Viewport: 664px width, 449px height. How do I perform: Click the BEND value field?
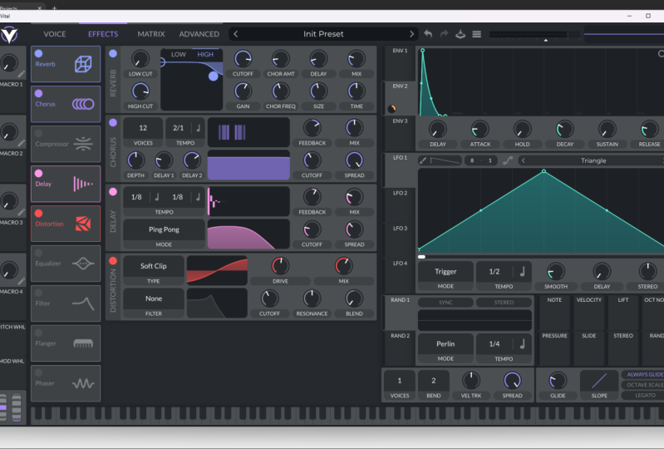pyautogui.click(x=433, y=381)
